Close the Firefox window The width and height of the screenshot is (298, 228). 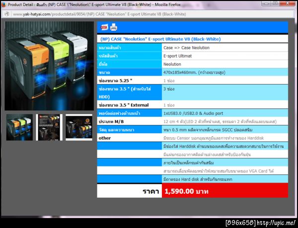(288, 3)
